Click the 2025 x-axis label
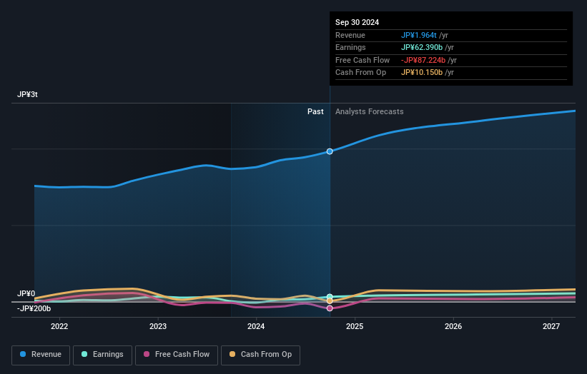 pos(355,326)
